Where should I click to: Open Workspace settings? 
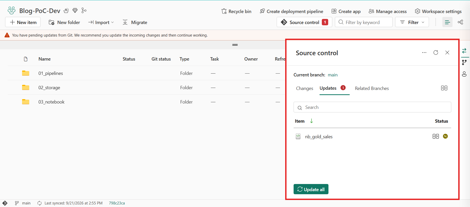[x=438, y=11]
